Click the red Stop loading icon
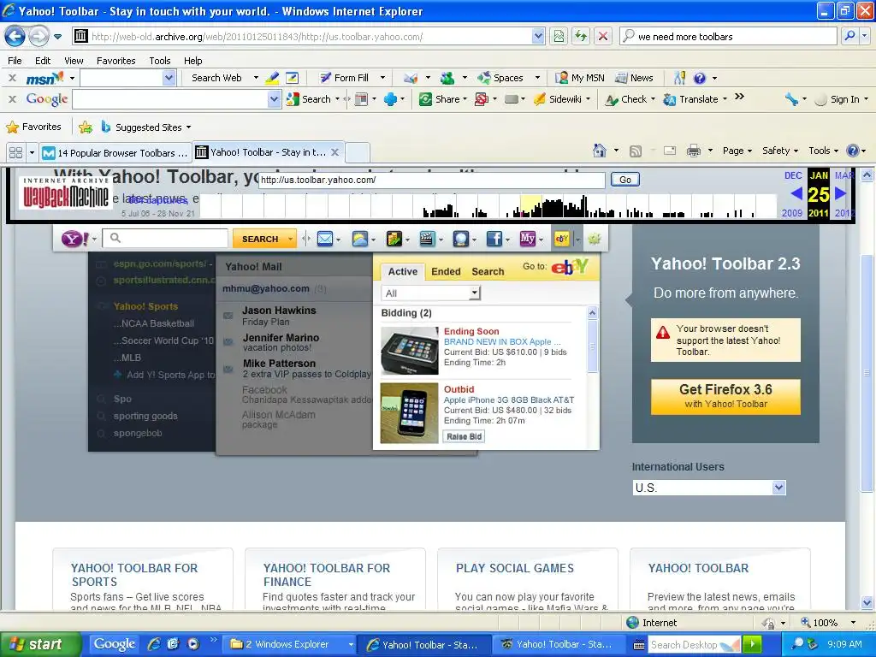 [x=603, y=36]
